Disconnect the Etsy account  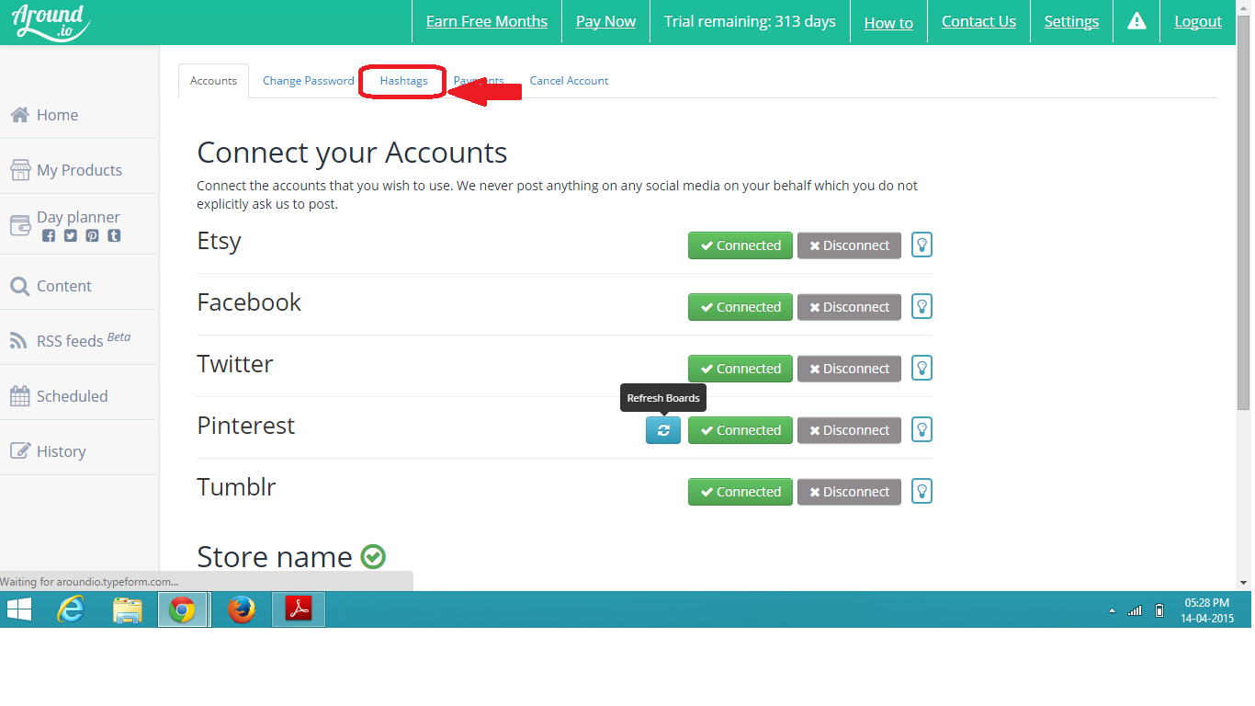pos(849,245)
